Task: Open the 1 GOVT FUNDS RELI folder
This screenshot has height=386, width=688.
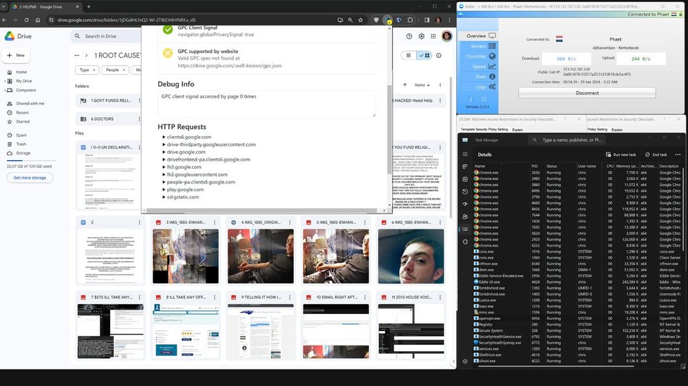Action: [108, 100]
